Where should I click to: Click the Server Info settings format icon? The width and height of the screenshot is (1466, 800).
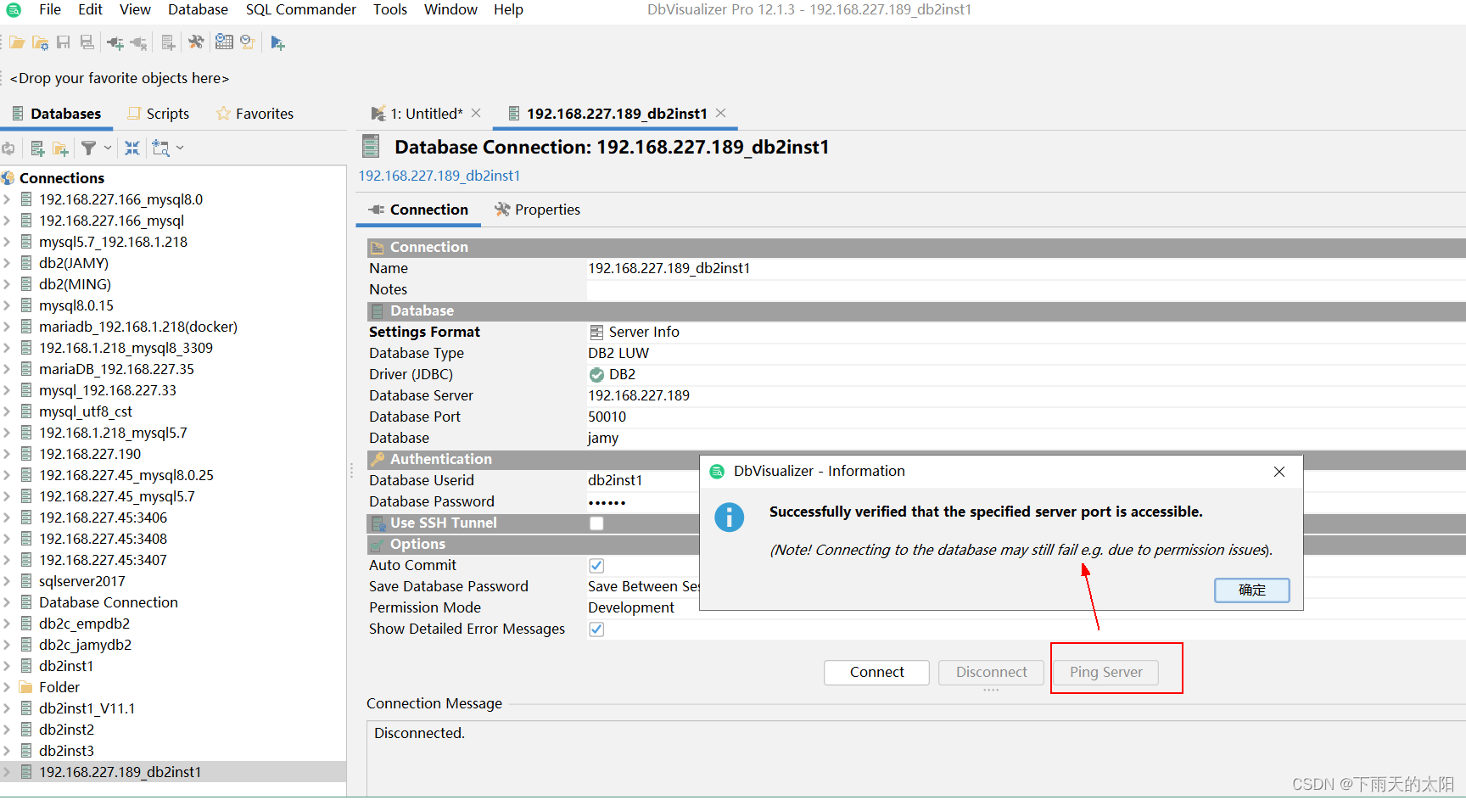pyautogui.click(x=596, y=333)
